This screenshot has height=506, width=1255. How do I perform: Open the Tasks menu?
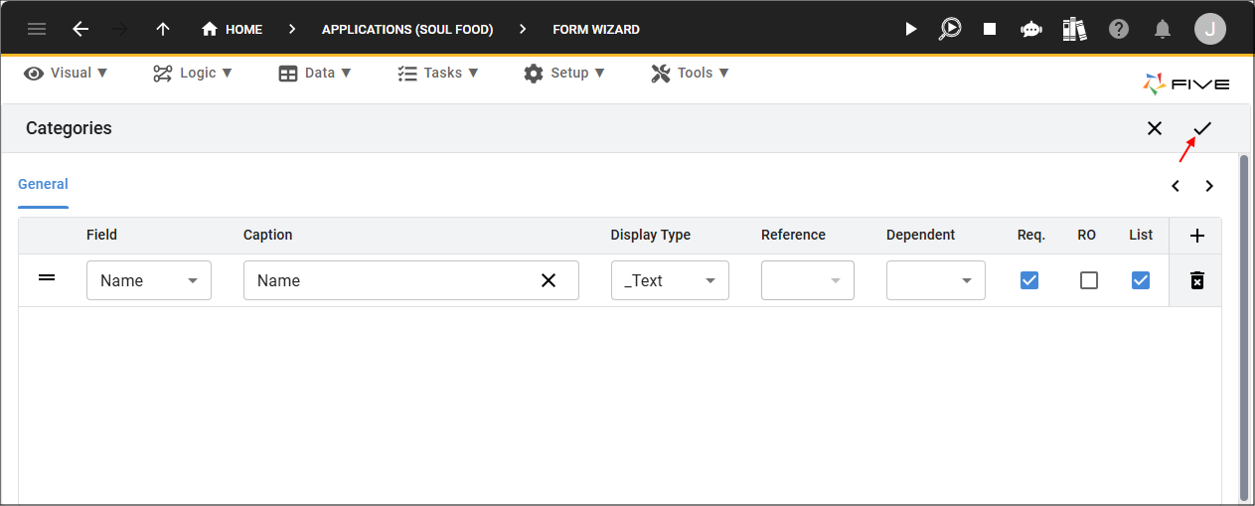pos(438,73)
